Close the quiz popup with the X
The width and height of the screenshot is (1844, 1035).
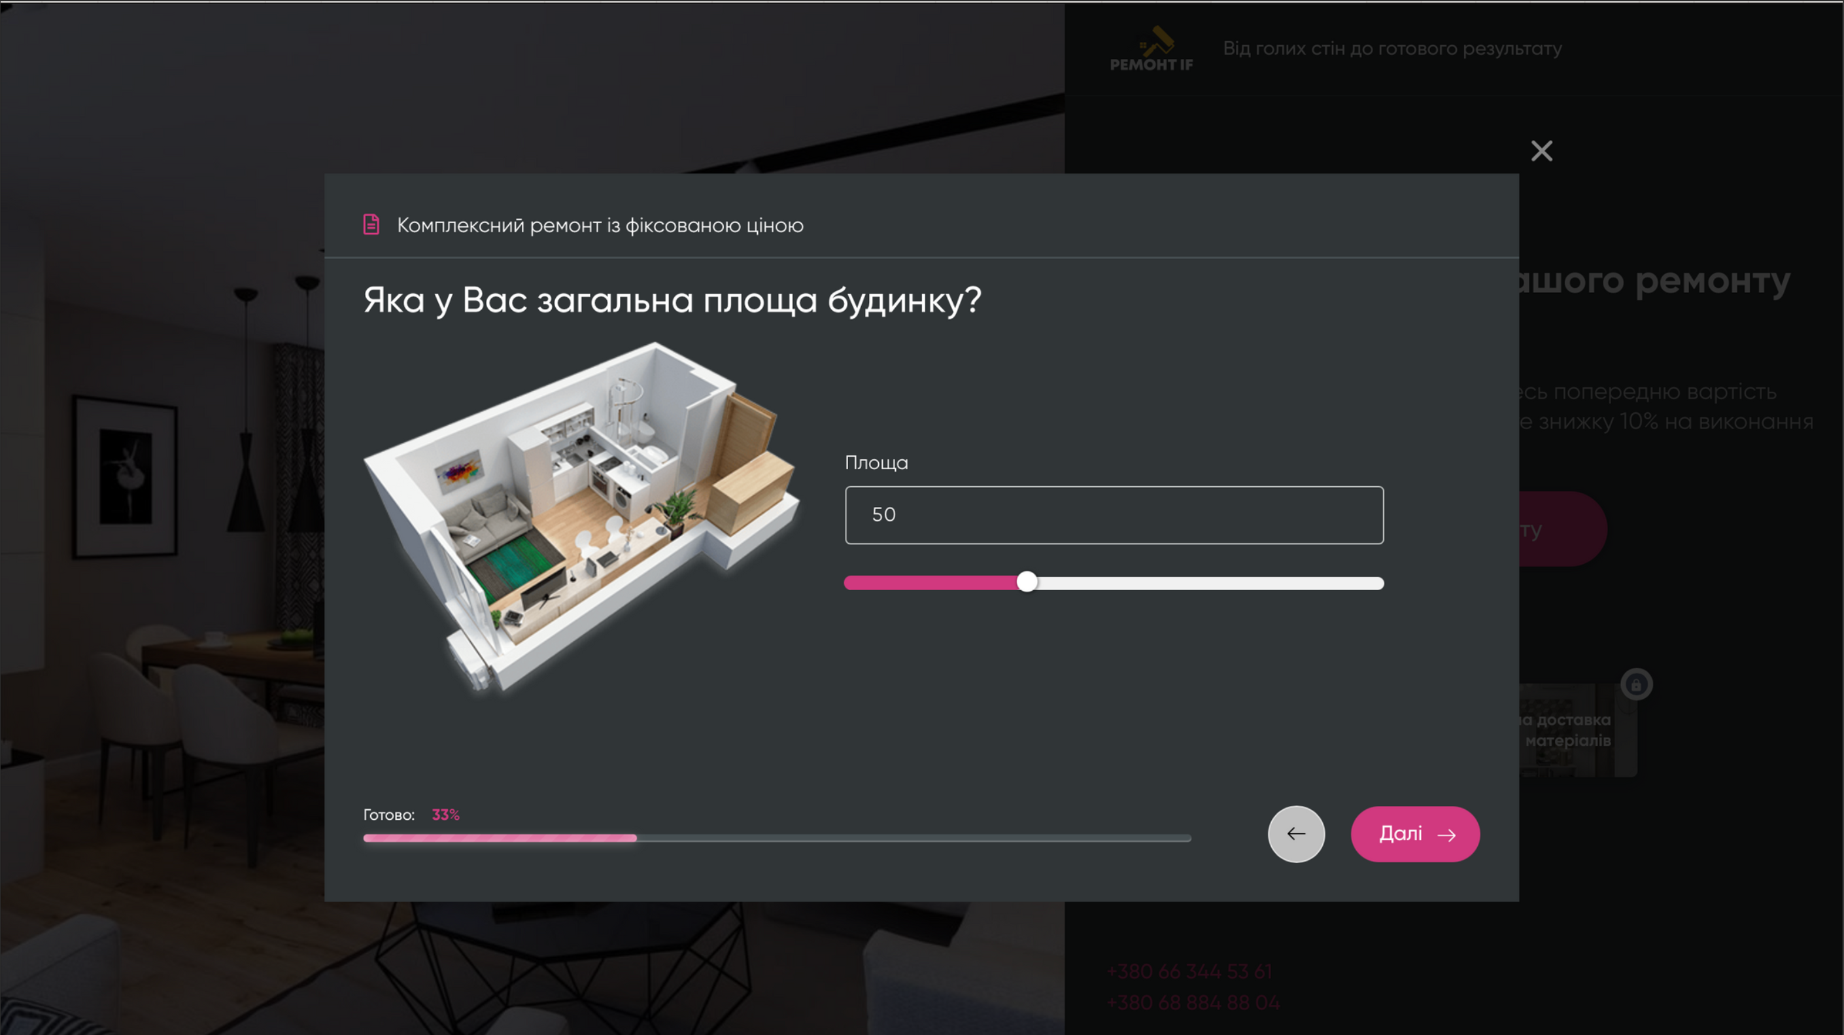click(x=1541, y=150)
